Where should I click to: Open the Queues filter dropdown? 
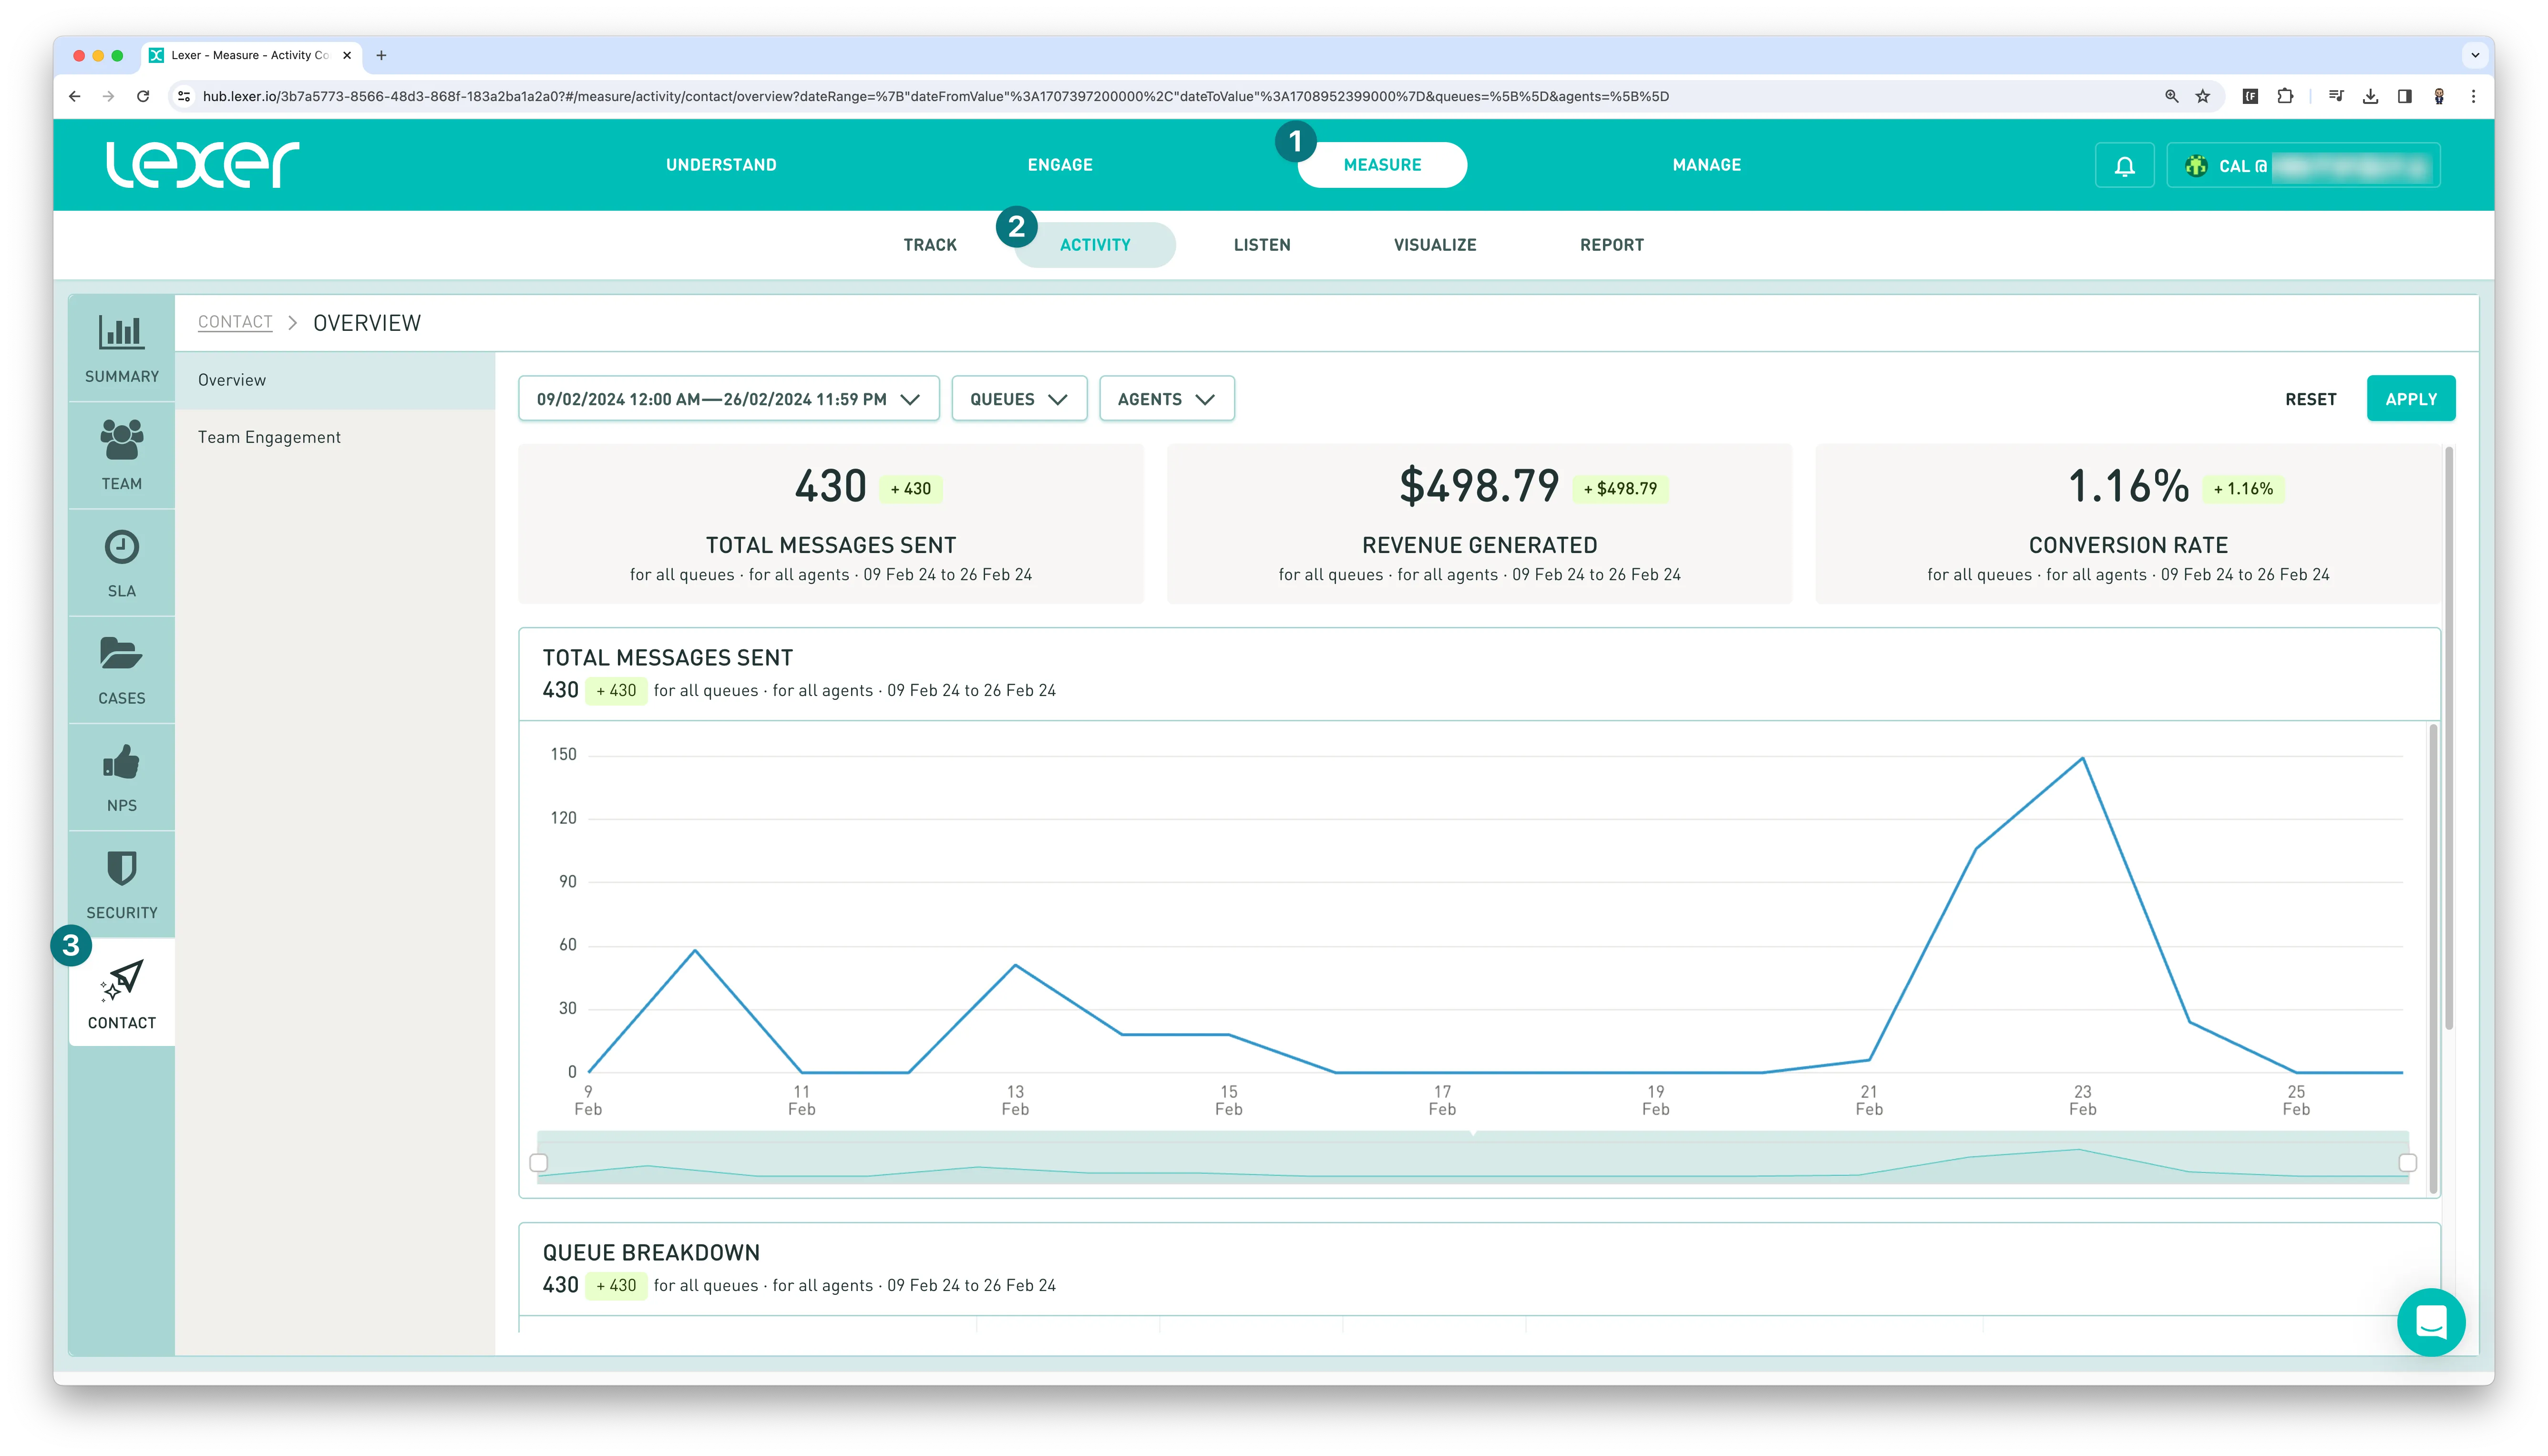tap(1018, 399)
